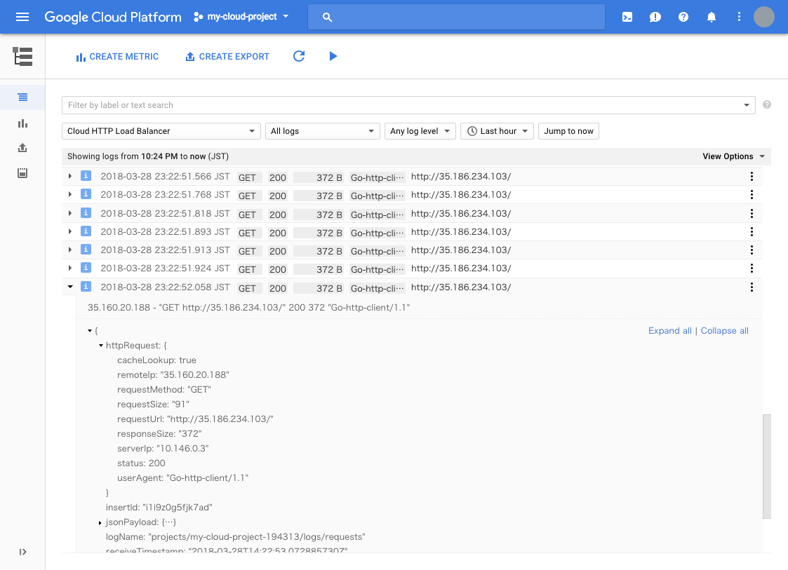This screenshot has width=788, height=570.
Task: Activate Cloud Shell icon
Action: [x=627, y=17]
